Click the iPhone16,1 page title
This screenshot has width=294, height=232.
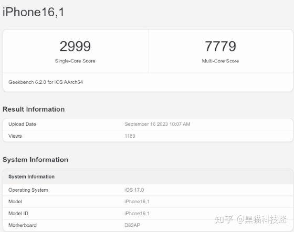(34, 12)
